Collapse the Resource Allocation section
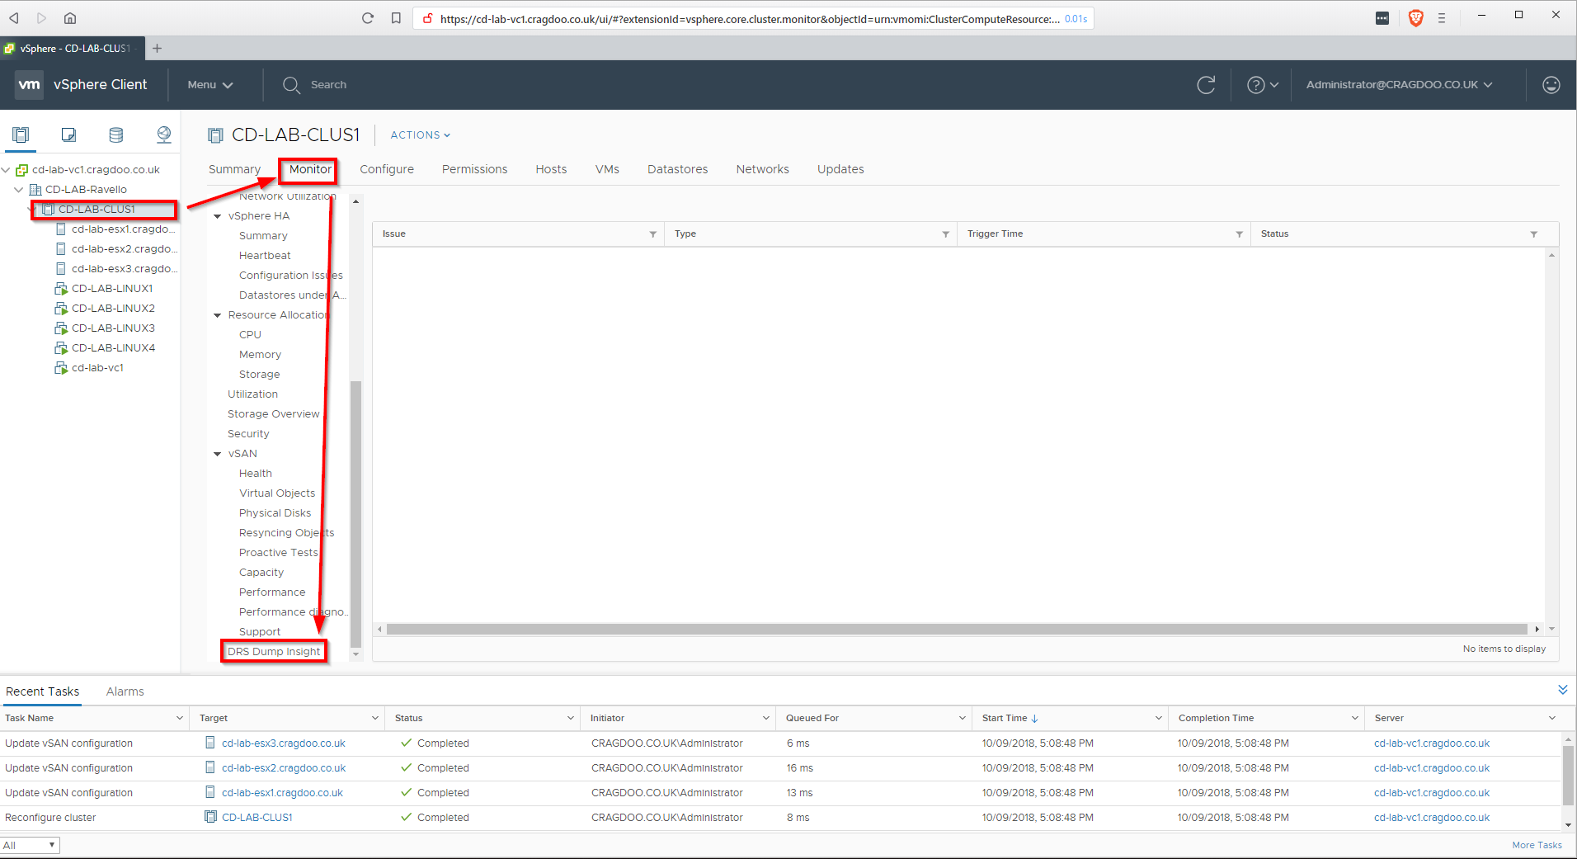This screenshot has width=1577, height=859. [x=218, y=315]
